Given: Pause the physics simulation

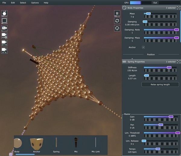Looking at the screenshot, I should [117, 13].
